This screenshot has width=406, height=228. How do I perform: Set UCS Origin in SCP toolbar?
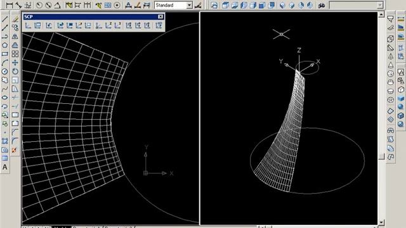[x=98, y=25]
